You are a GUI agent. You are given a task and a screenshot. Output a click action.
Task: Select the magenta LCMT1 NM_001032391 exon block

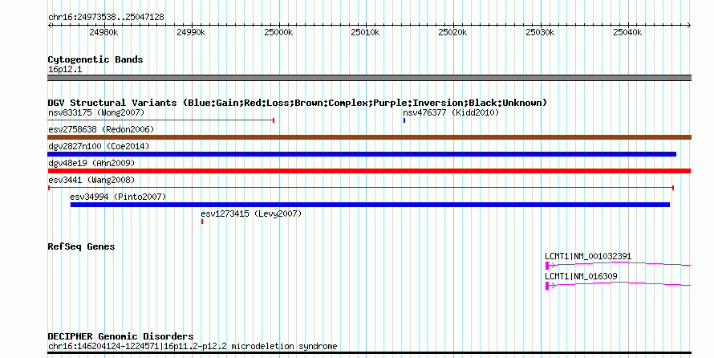[x=547, y=266]
